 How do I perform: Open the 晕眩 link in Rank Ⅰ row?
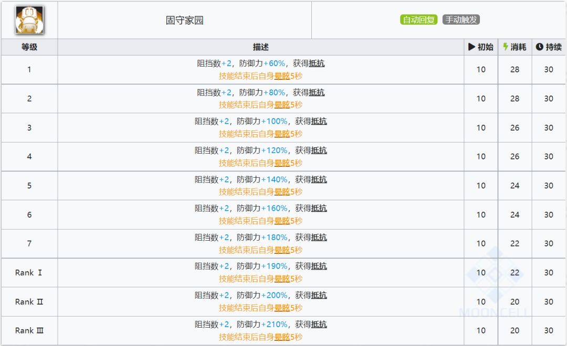pyautogui.click(x=282, y=279)
